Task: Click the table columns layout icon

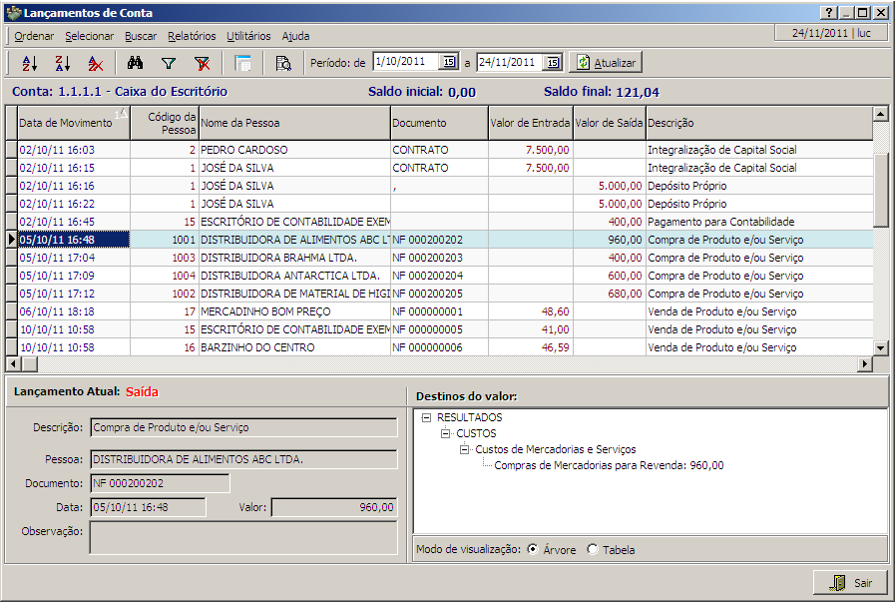Action: pyautogui.click(x=242, y=63)
